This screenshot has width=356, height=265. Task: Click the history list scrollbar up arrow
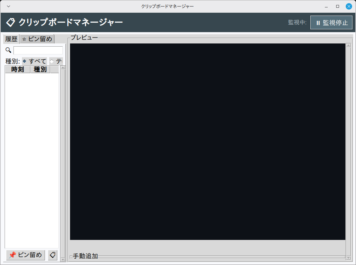63,68
